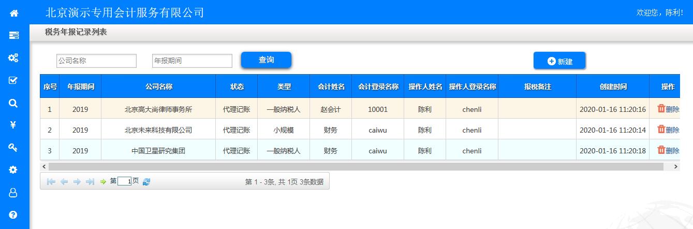Sort by 公司名称 column header
Viewport: 693px width, 229px height.
coord(158,87)
